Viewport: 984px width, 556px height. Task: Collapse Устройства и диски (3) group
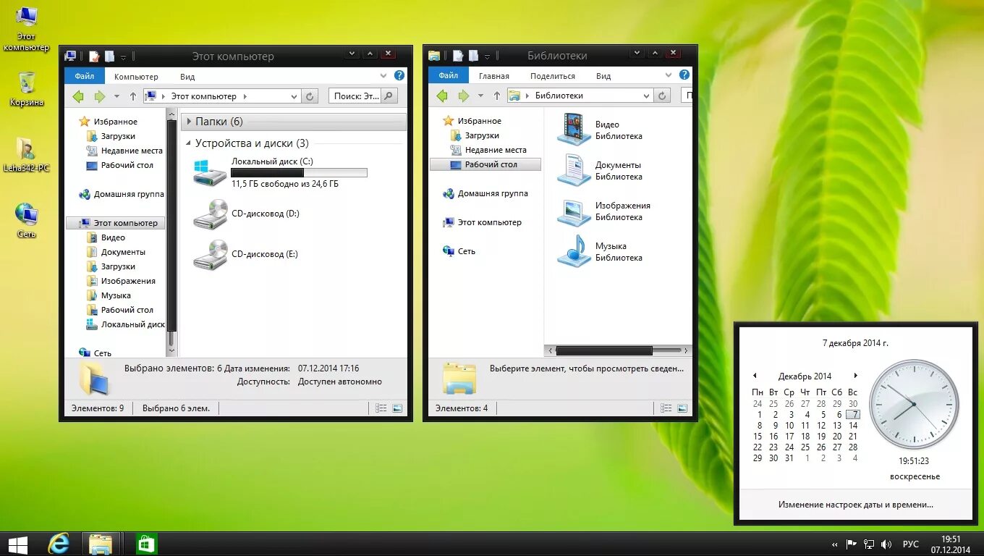[x=189, y=144]
